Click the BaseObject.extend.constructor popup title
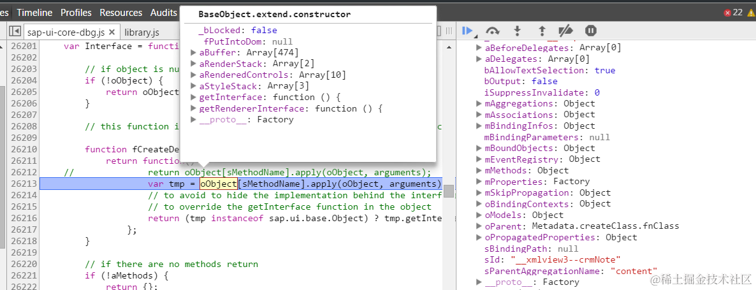This screenshot has height=290, width=756. [x=274, y=15]
